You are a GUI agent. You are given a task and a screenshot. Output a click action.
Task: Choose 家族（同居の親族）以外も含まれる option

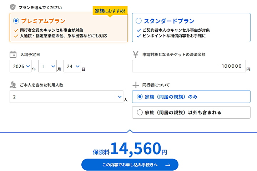pos(140,113)
